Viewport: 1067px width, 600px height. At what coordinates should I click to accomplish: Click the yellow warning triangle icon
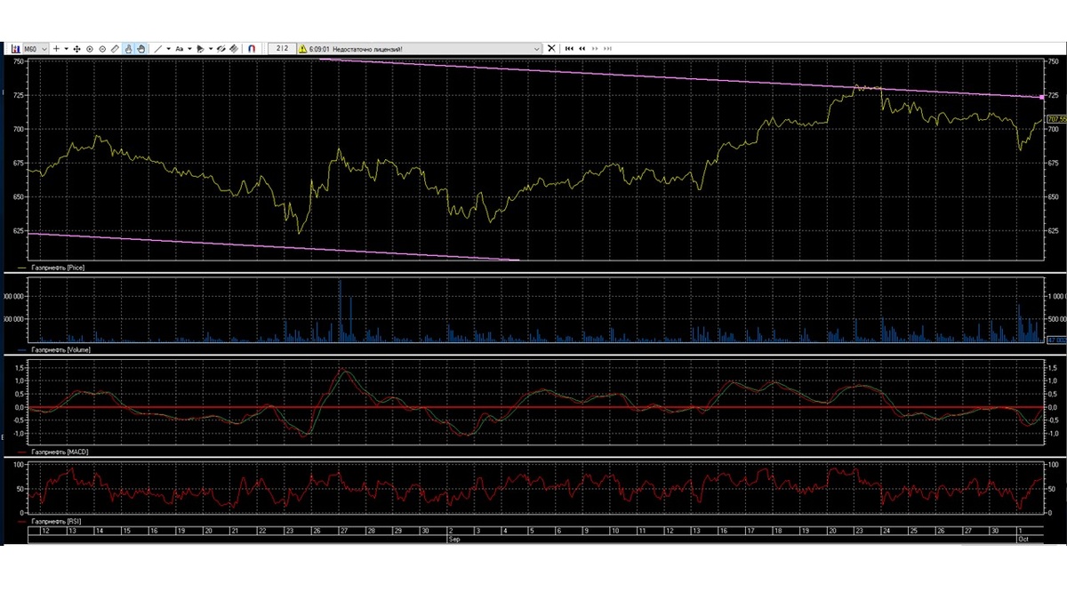[x=302, y=49]
